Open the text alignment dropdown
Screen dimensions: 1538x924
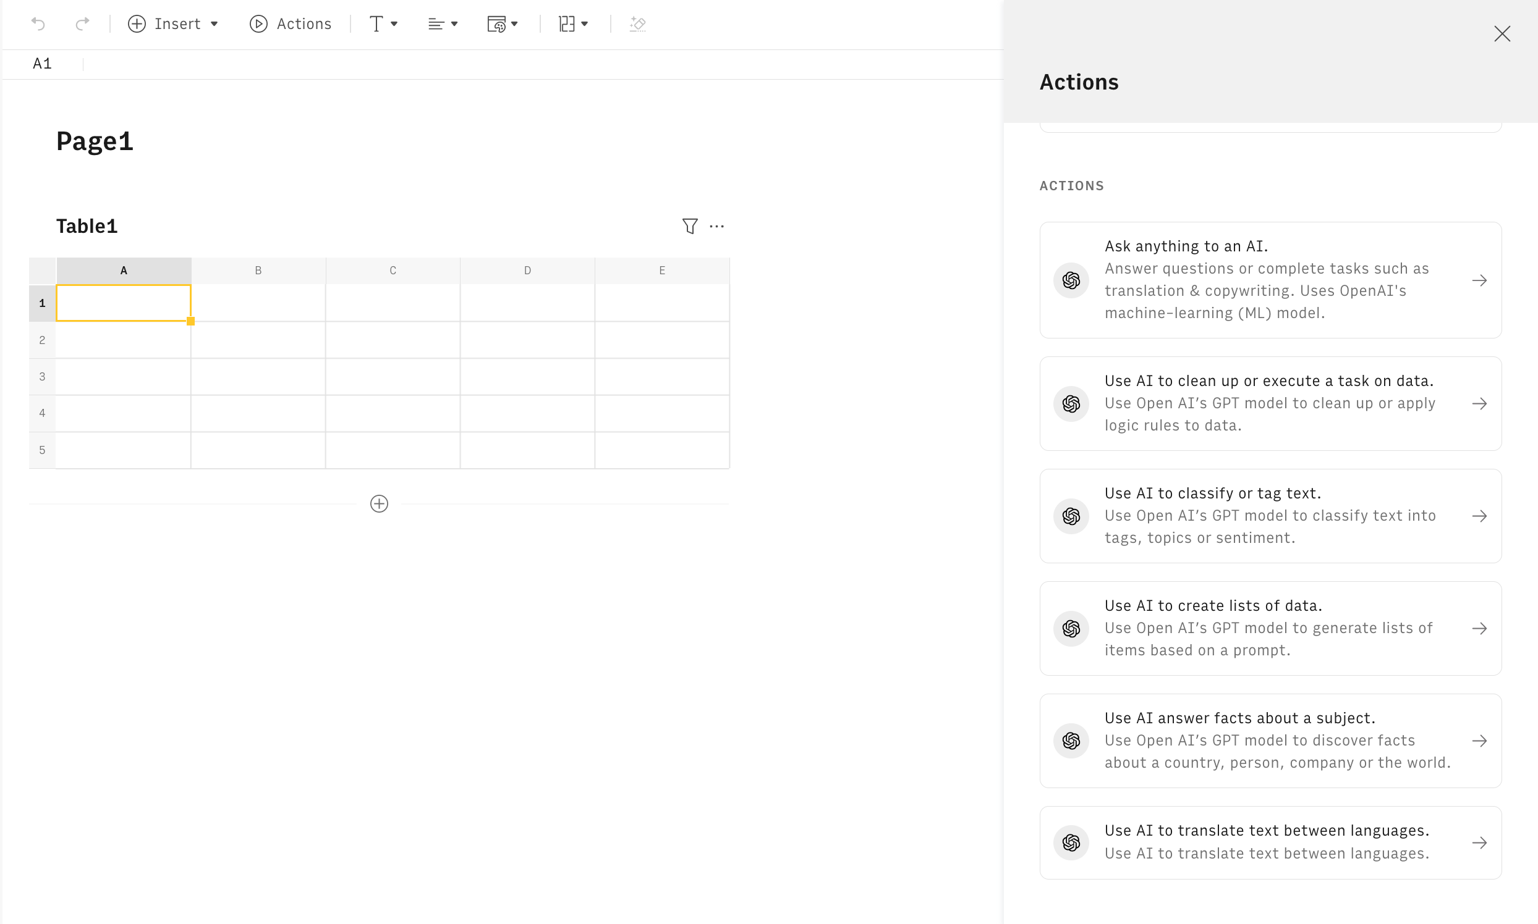click(443, 23)
